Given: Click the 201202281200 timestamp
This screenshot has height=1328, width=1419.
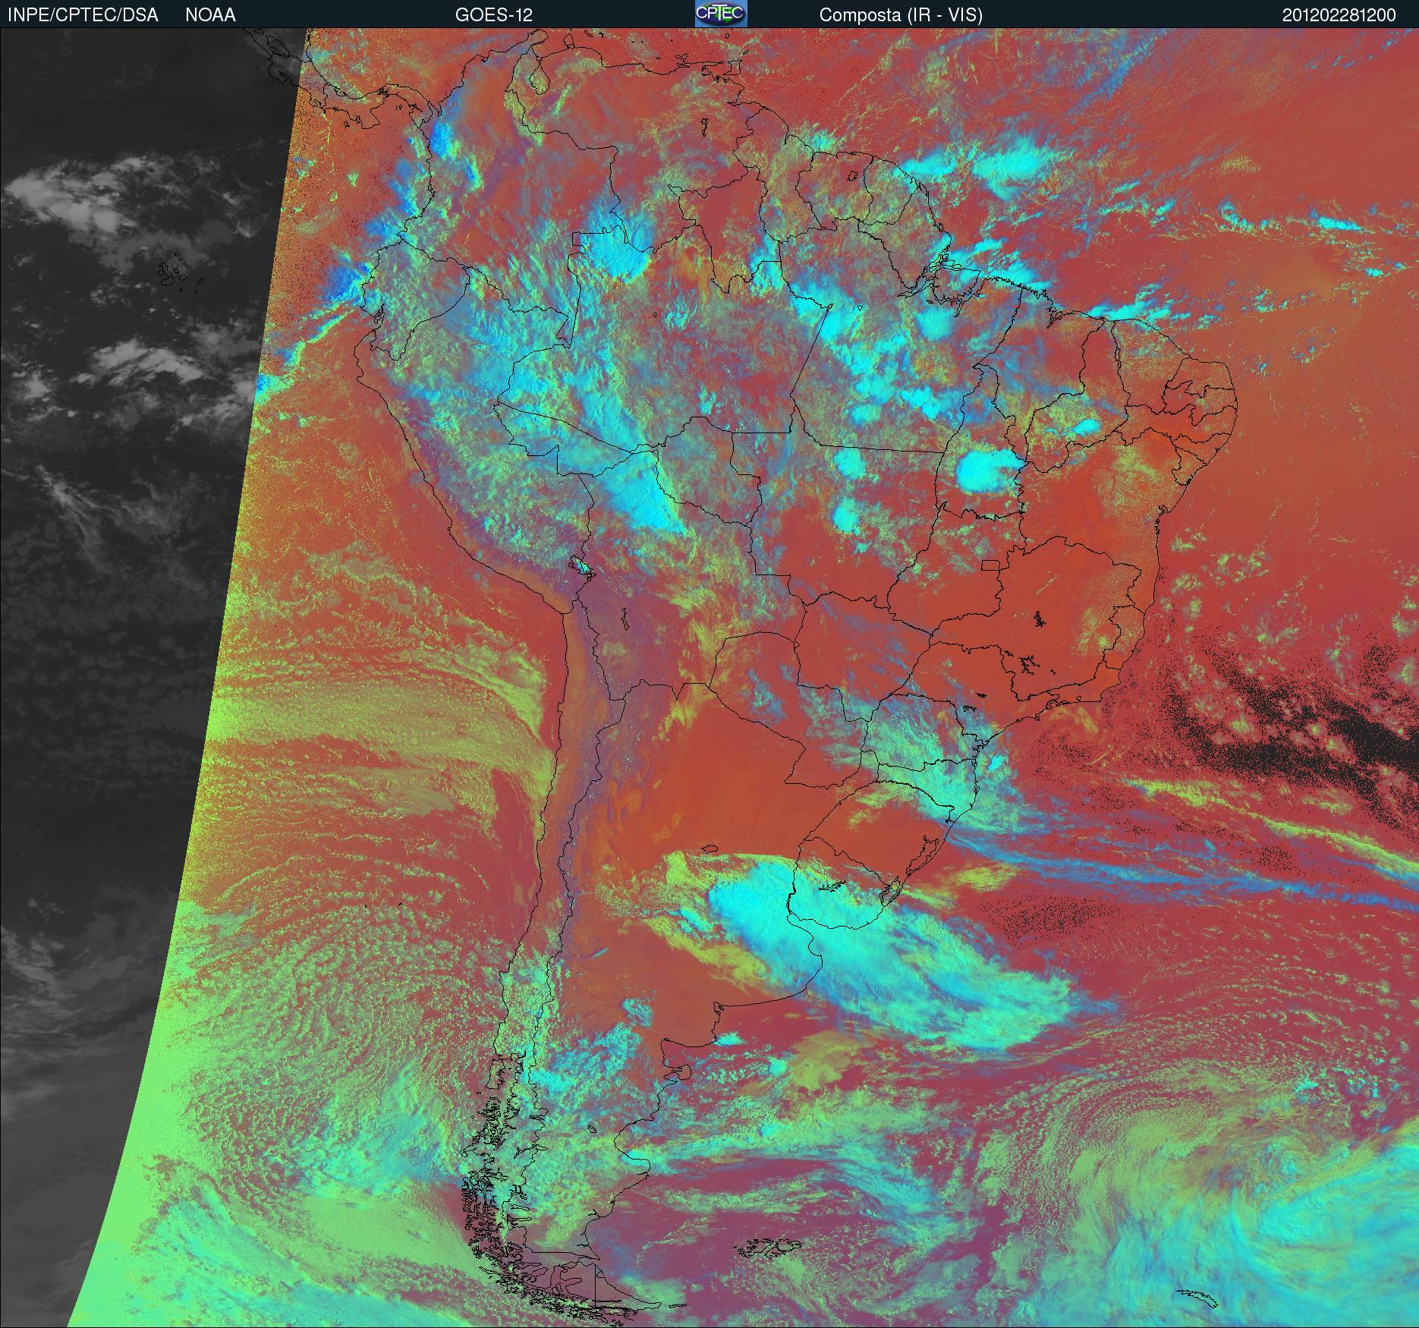Looking at the screenshot, I should coord(1339,15).
